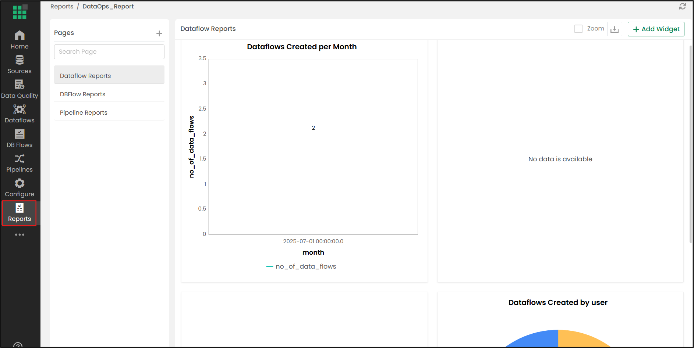
Task: Open Pipelines section
Action: coord(20,163)
